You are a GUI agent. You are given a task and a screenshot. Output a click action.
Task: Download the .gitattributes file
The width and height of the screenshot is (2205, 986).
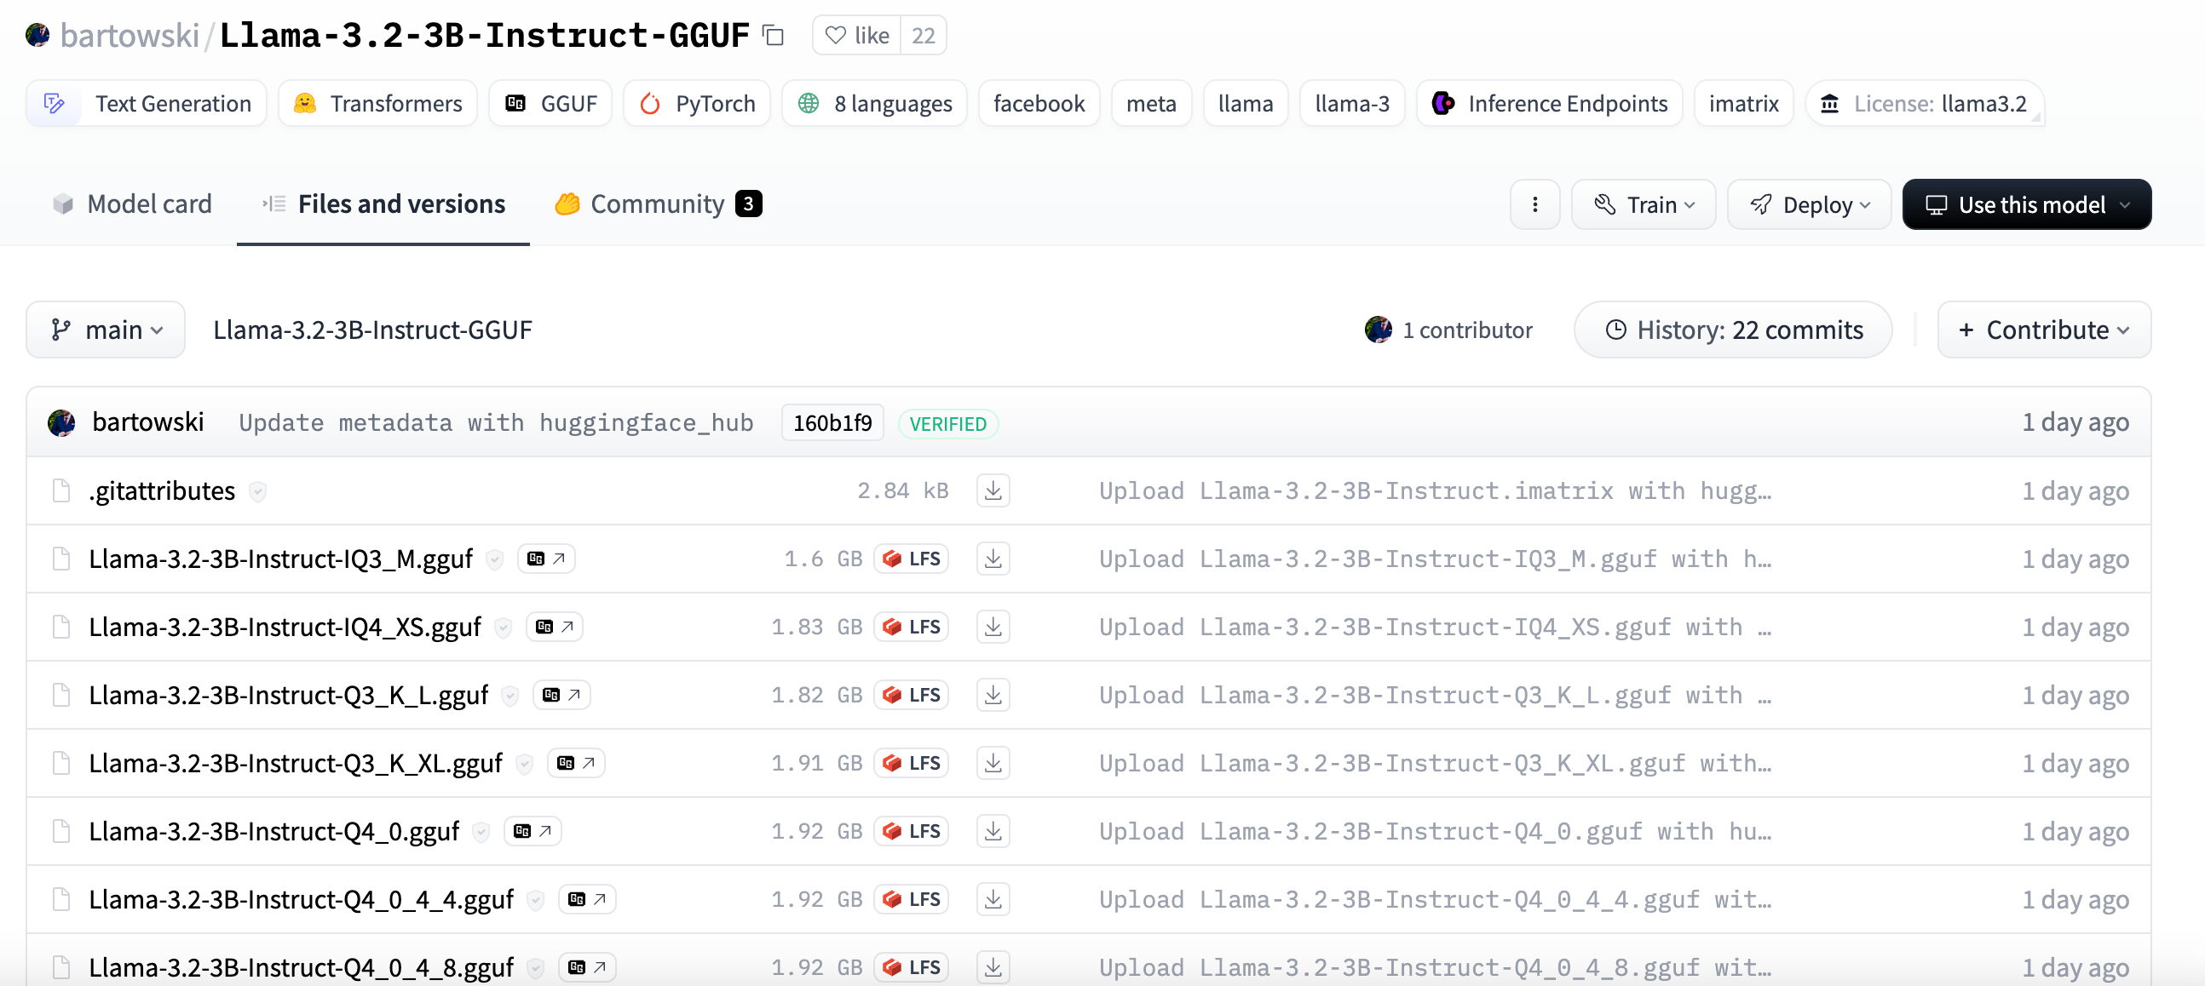coord(992,490)
